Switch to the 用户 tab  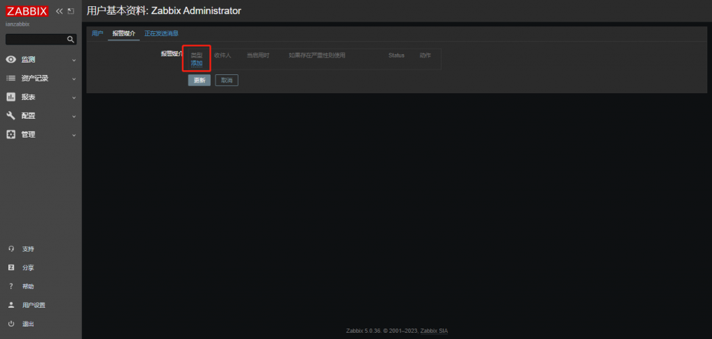[97, 33]
